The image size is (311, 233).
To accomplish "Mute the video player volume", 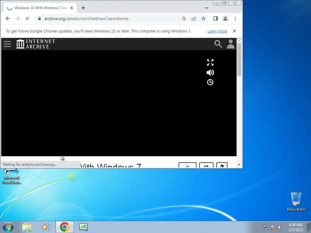I will [210, 73].
